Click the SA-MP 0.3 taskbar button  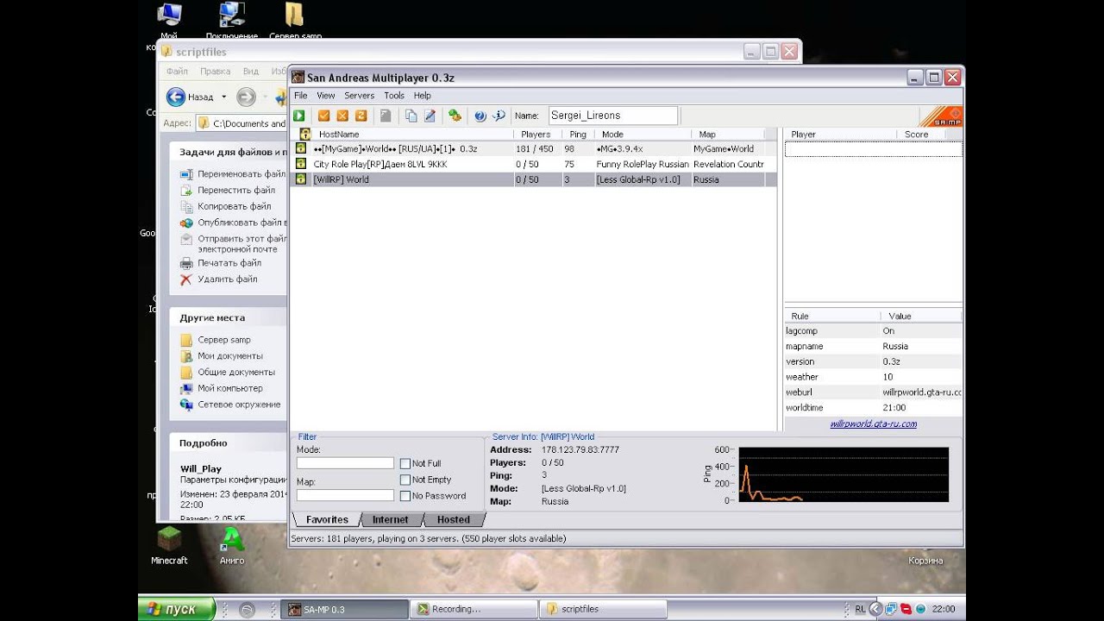(344, 609)
